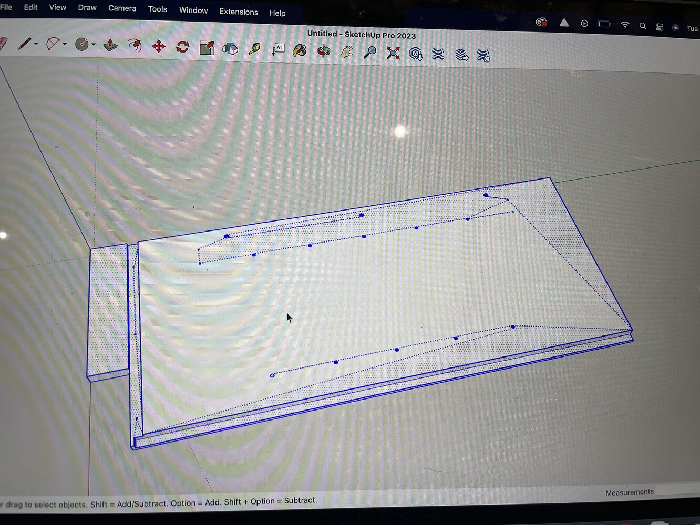
Task: Activate the Push/Pull tool
Action: pyautogui.click(x=109, y=46)
